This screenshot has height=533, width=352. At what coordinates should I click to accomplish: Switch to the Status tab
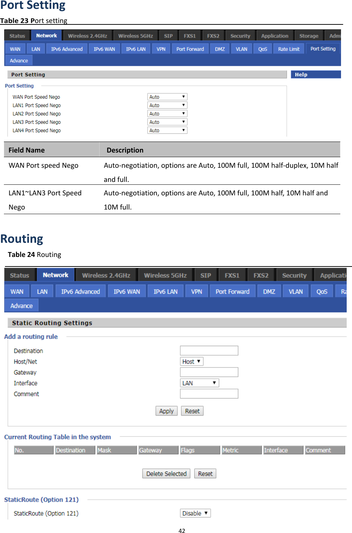tap(17, 35)
